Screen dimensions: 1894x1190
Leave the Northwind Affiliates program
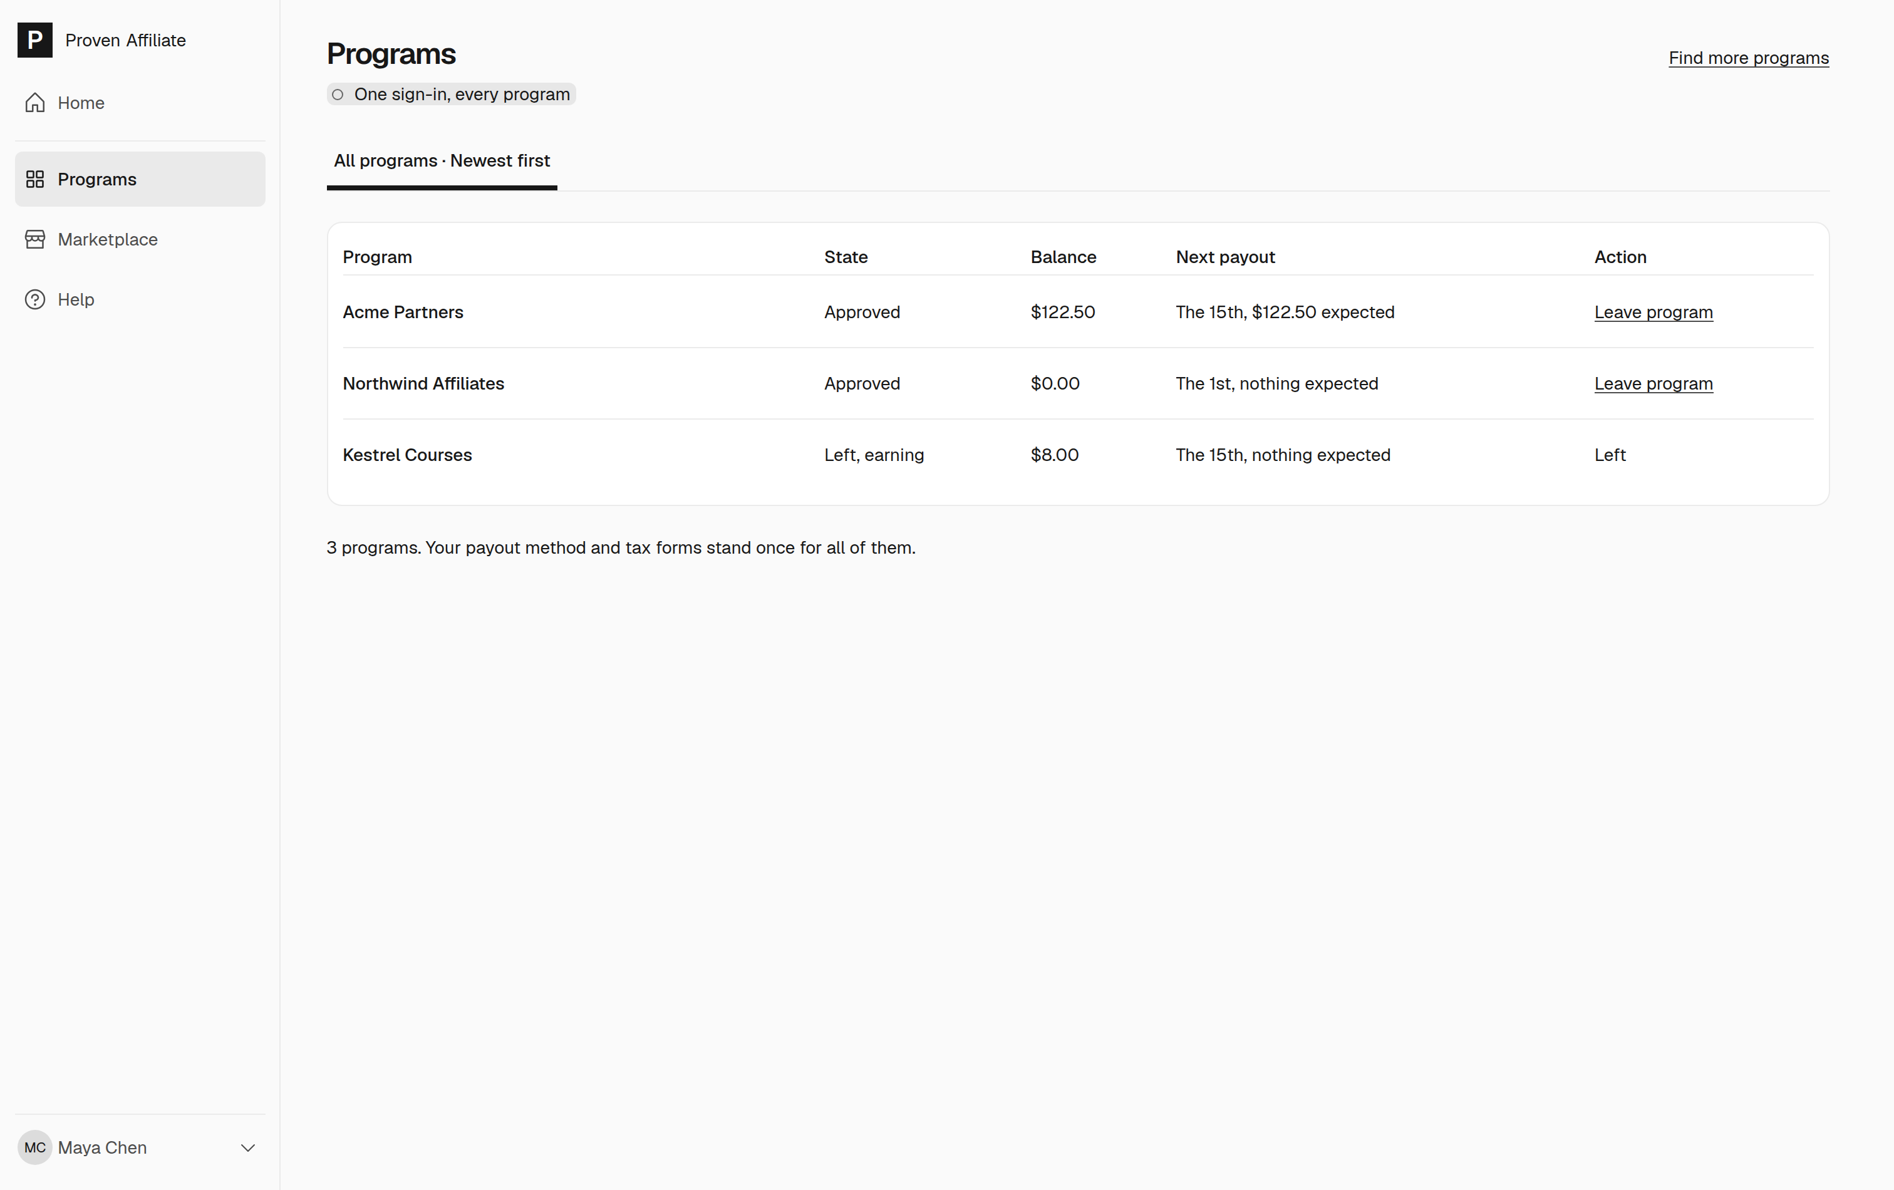(1653, 384)
